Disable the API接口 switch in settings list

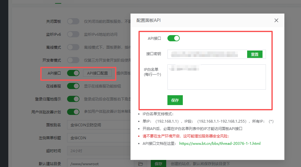click(x=73, y=73)
